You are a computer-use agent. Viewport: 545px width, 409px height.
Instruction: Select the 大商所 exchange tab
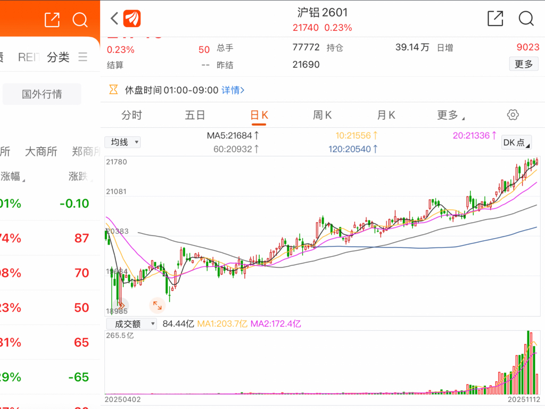pos(41,151)
